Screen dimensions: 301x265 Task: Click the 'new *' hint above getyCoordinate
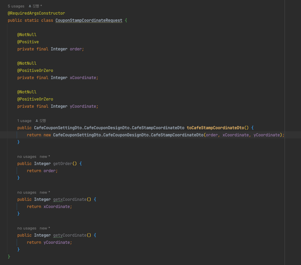pyautogui.click(x=45, y=228)
